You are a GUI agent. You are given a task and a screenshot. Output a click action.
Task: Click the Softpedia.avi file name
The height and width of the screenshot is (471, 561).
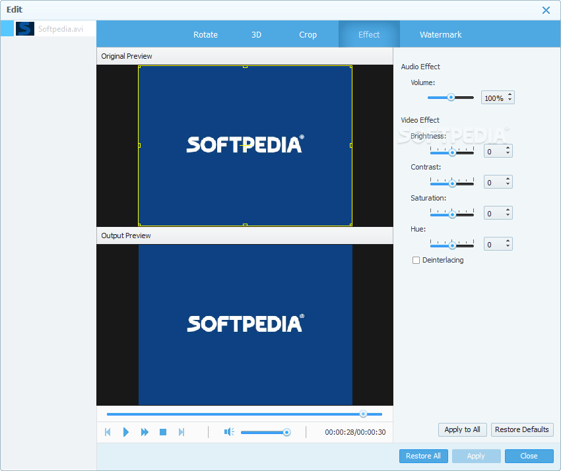tap(61, 28)
